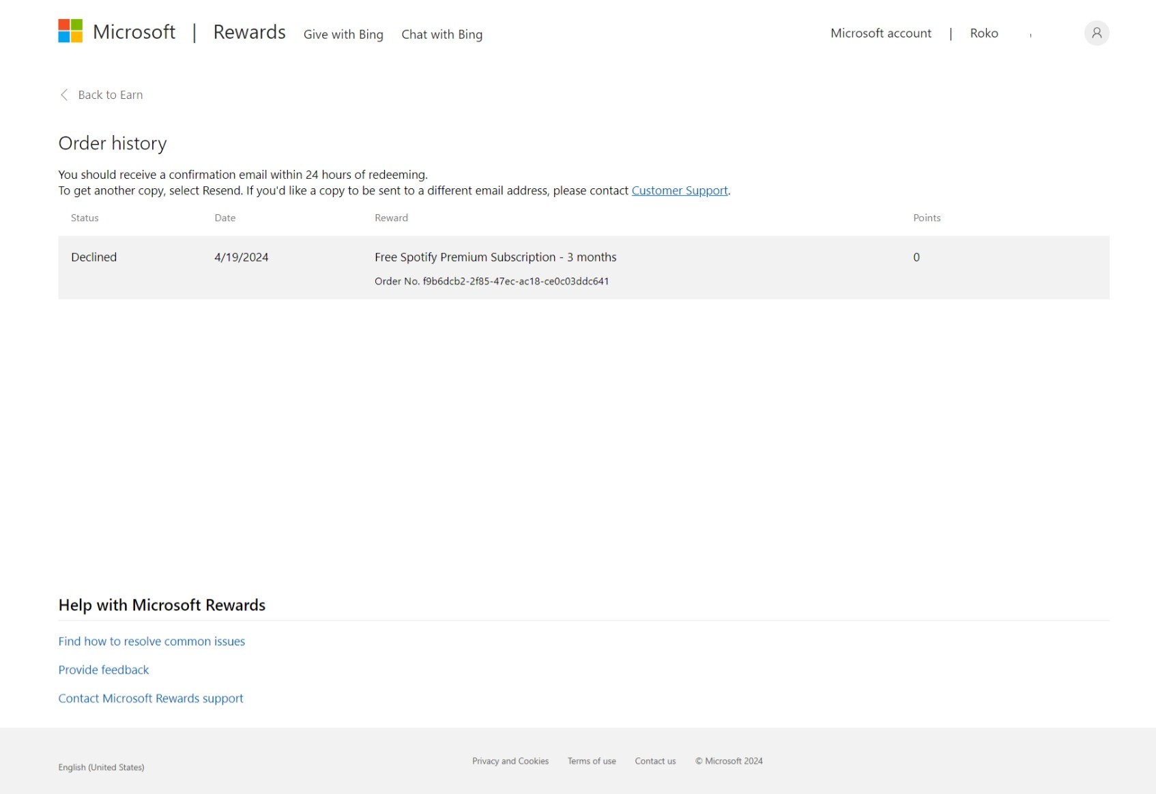Go Back to Earn
The height and width of the screenshot is (794, 1156).
coord(110,95)
